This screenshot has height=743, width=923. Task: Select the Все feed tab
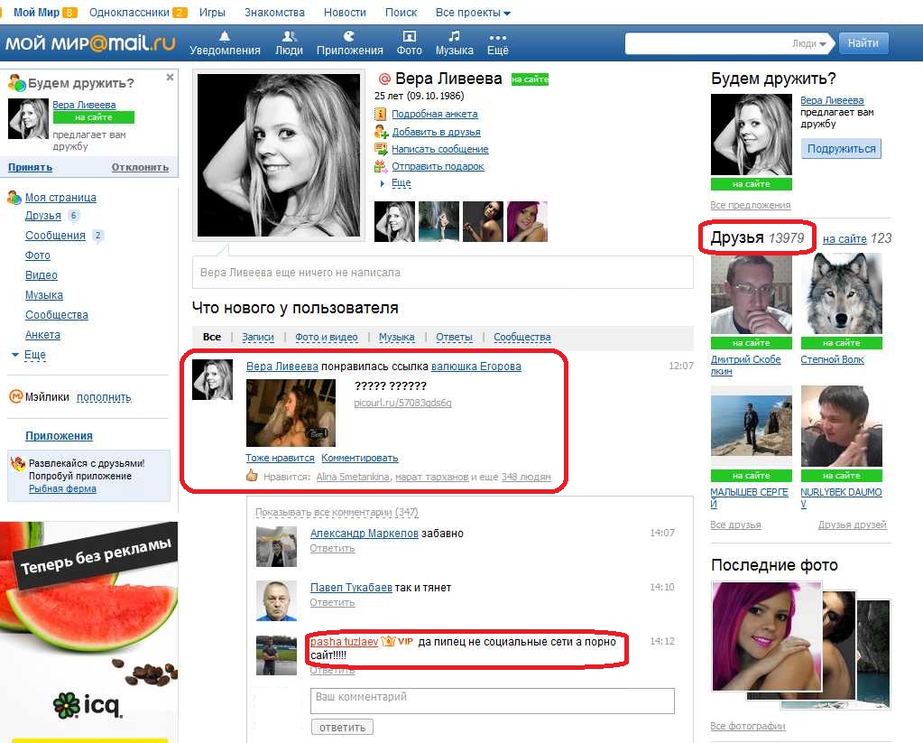tap(212, 337)
